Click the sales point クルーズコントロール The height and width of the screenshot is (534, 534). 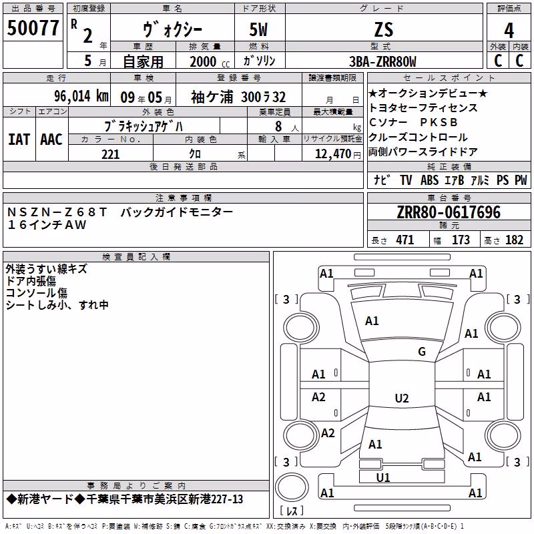coord(419,137)
